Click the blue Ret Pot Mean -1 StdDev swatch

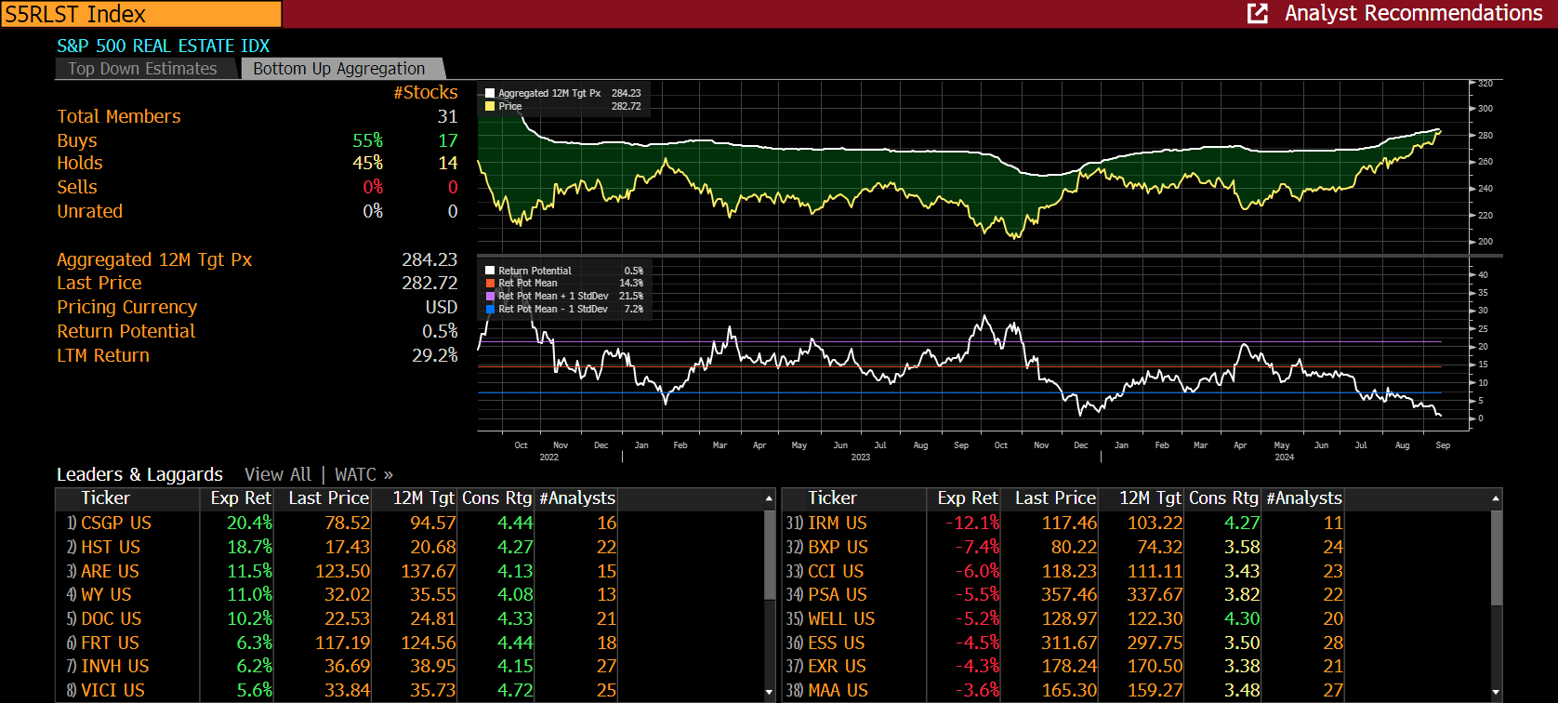coord(490,309)
